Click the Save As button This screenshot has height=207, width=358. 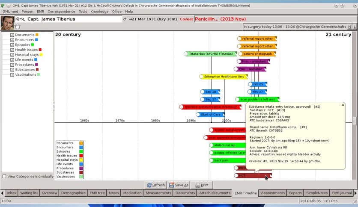pos(179,185)
